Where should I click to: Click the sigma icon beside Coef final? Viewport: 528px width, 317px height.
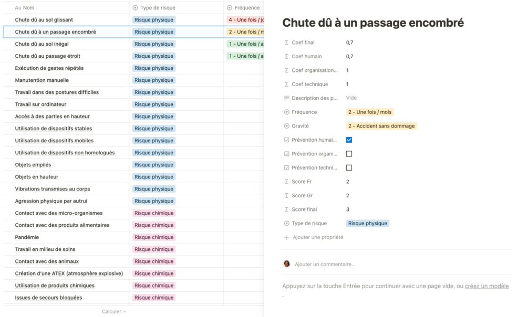pyautogui.click(x=286, y=43)
